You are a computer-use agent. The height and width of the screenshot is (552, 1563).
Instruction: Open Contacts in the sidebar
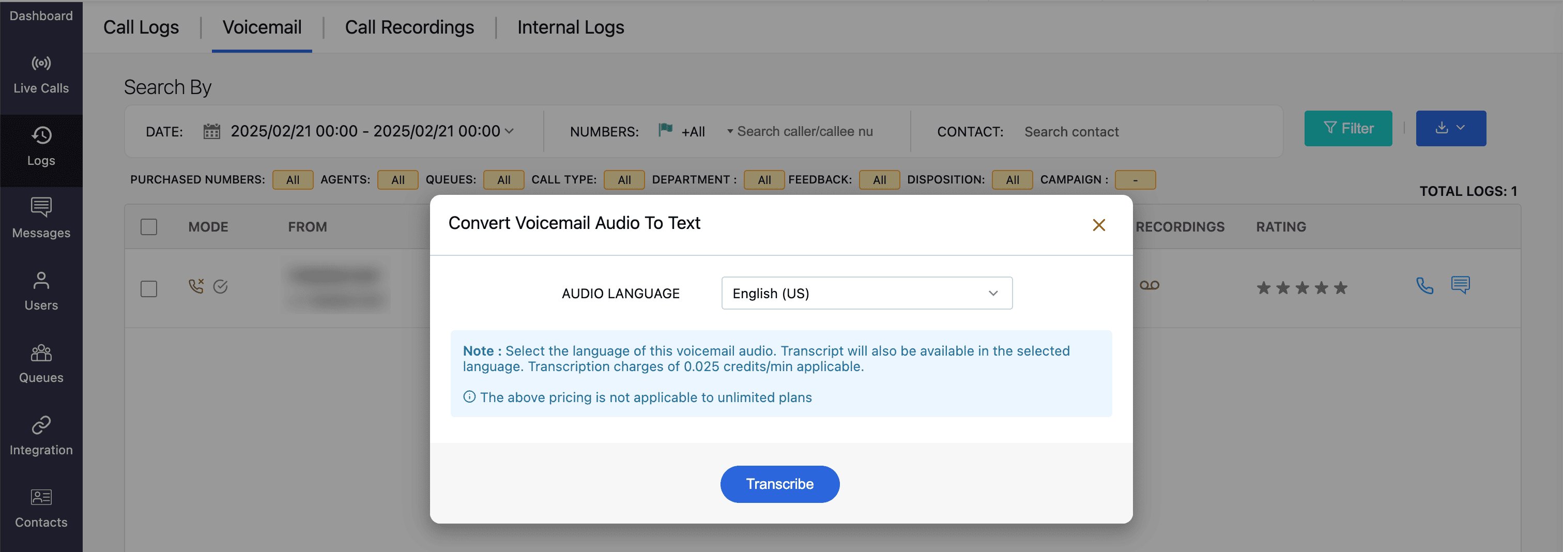pos(41,508)
